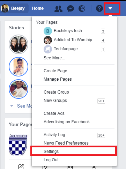Open Beejay profile picture

coord(5,8)
